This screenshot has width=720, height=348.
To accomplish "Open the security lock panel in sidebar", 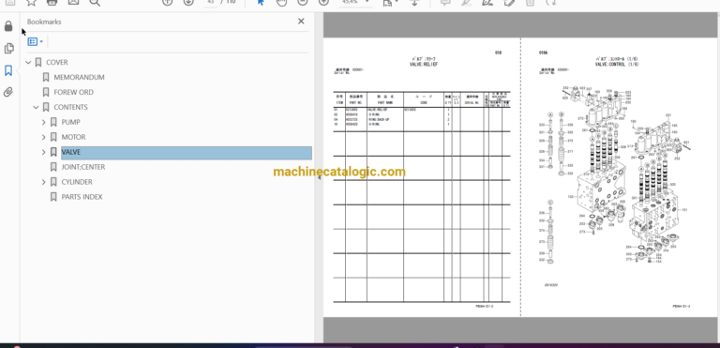I will point(8,26).
